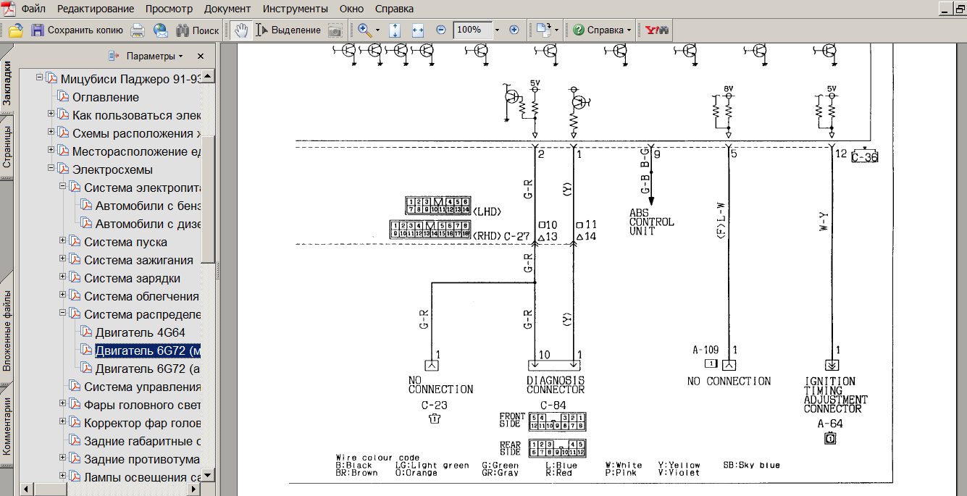967x496 pixels.
Task: Click the zoom out minus button
Action: tap(441, 30)
